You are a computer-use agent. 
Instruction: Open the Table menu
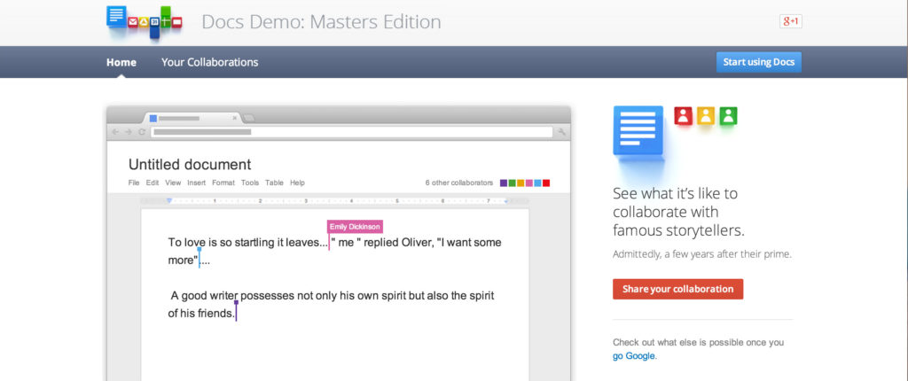tap(275, 183)
